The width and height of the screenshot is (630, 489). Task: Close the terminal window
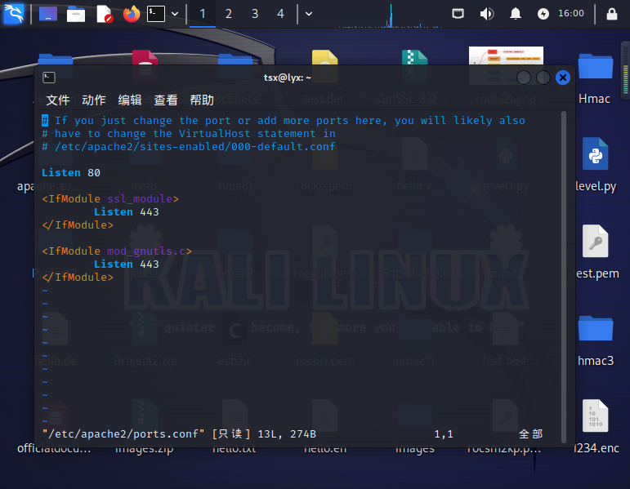tap(563, 78)
